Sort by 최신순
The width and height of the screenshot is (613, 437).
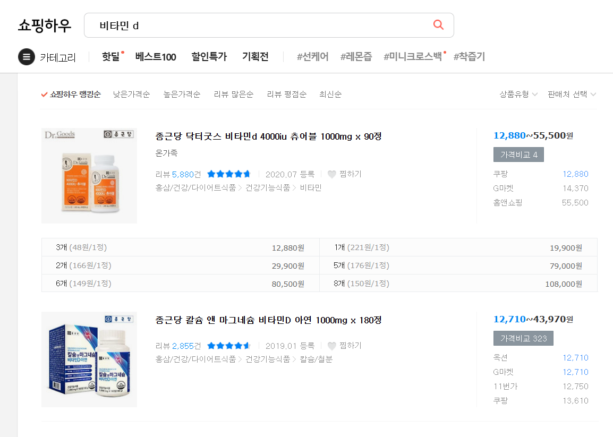point(330,94)
